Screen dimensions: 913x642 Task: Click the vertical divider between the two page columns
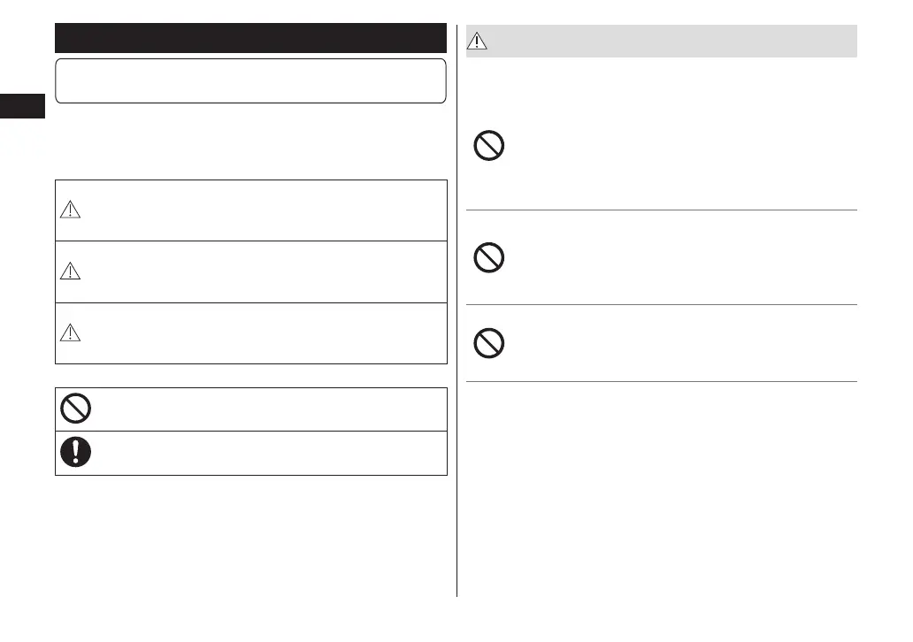[456, 354]
